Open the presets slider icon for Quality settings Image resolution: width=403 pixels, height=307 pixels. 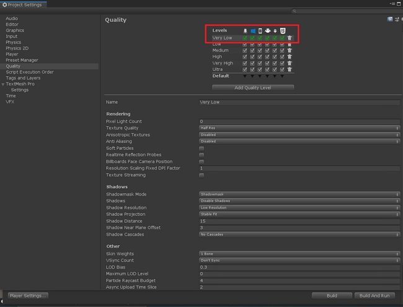point(397,19)
